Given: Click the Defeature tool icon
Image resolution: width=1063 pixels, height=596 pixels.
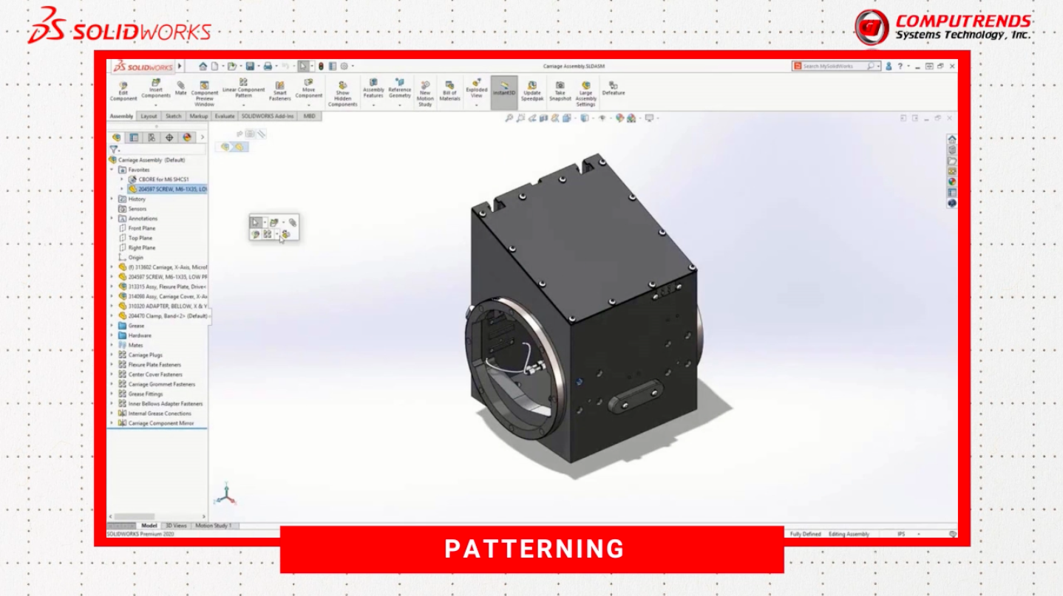Looking at the screenshot, I should (613, 88).
